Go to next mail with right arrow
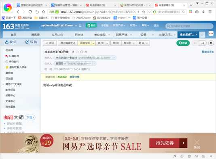Viewport: 216px width, 159px height. click(203, 43)
